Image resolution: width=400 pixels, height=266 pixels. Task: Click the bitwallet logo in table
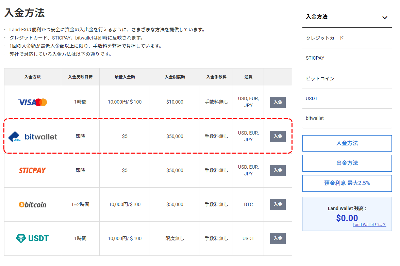[x=33, y=137]
